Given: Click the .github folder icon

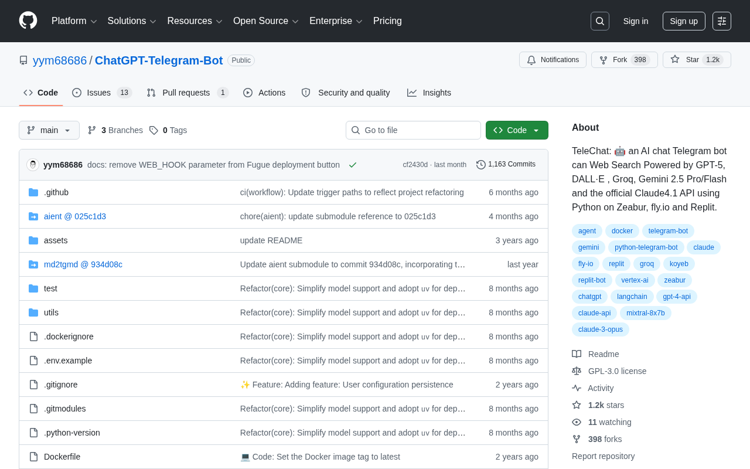Looking at the screenshot, I should click(33, 192).
